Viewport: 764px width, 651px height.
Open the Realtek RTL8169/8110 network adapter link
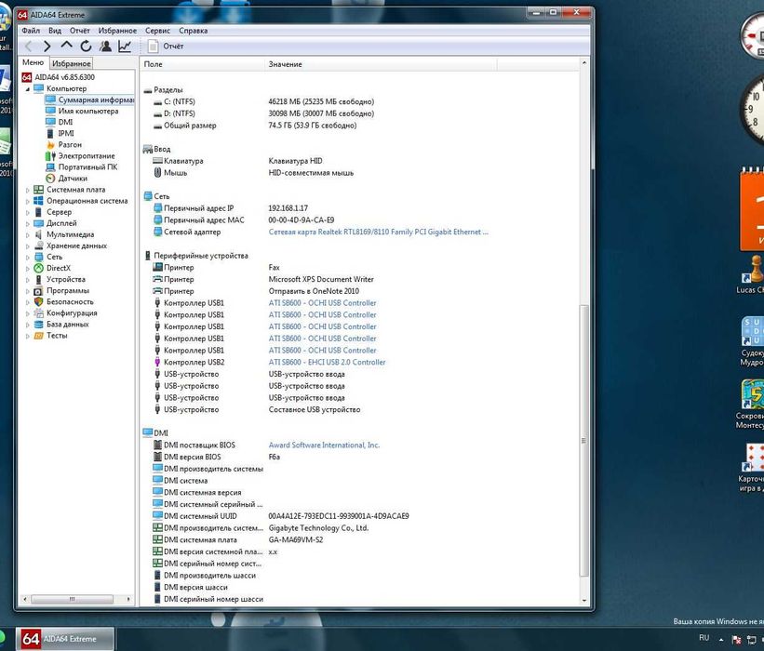coord(378,232)
